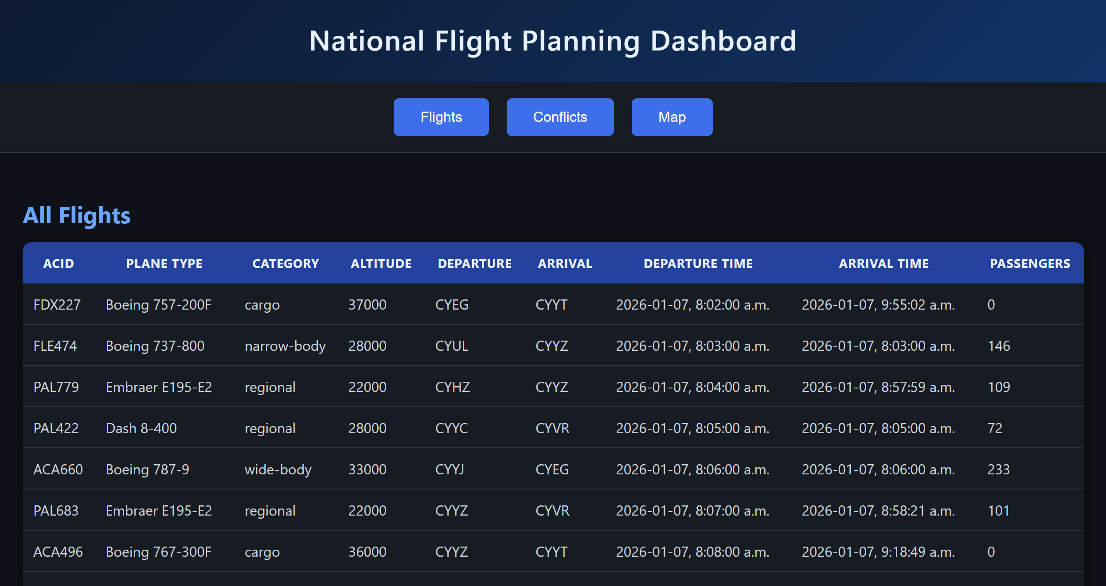Click the Arrival Time column header
The image size is (1106, 586).
point(883,264)
